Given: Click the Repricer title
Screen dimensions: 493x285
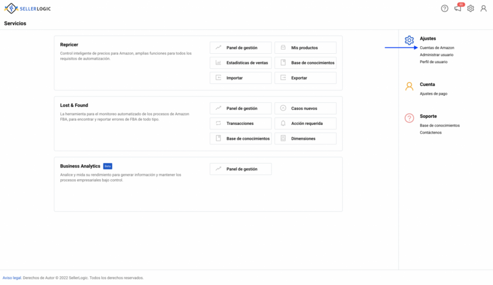Looking at the screenshot, I should coord(69,44).
